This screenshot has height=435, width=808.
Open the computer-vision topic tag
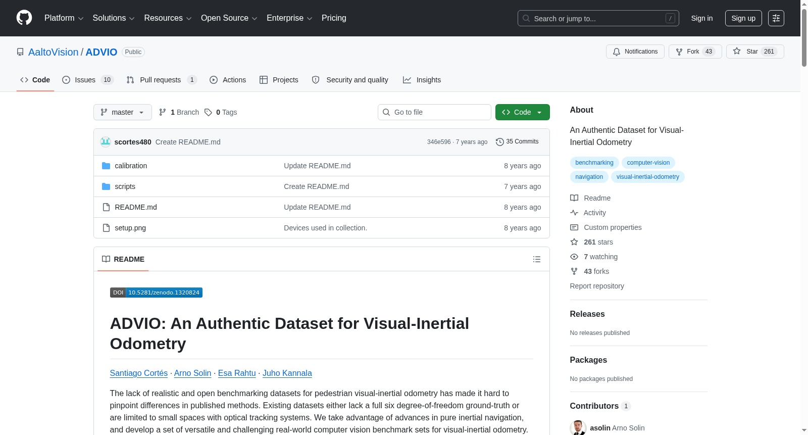click(648, 163)
